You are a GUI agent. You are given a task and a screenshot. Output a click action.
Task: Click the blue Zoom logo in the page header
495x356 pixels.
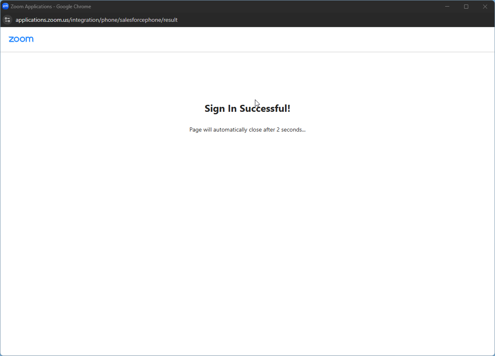point(21,39)
